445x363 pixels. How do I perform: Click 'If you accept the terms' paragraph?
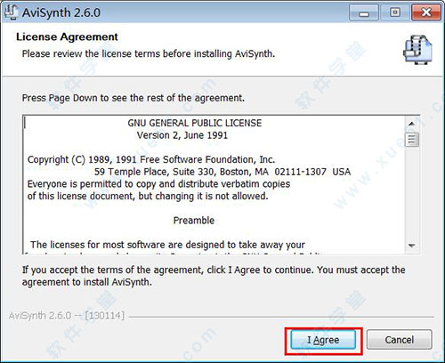click(x=214, y=276)
